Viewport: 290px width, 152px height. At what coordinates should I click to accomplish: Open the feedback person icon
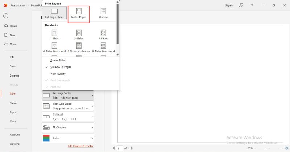tap(241, 5)
